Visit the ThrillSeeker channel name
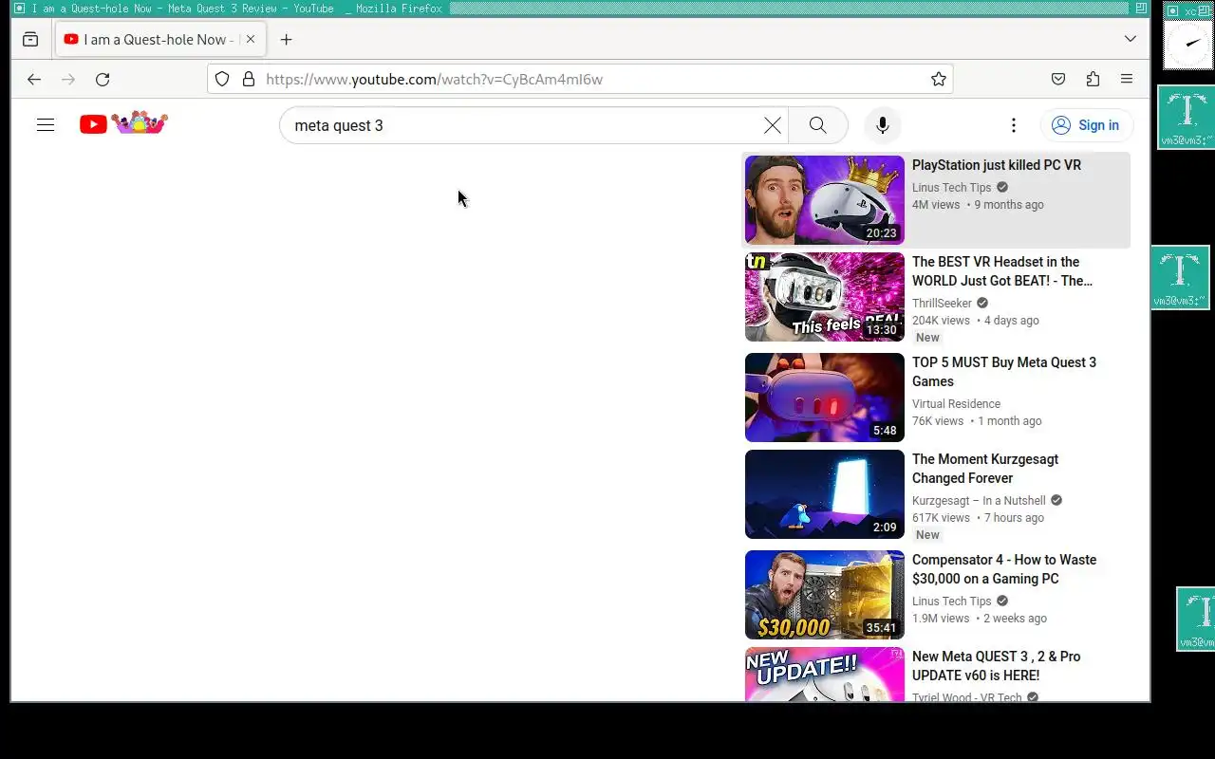 (942, 304)
